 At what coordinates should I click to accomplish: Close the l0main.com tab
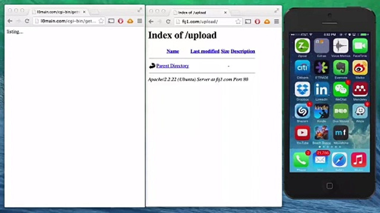point(84,12)
